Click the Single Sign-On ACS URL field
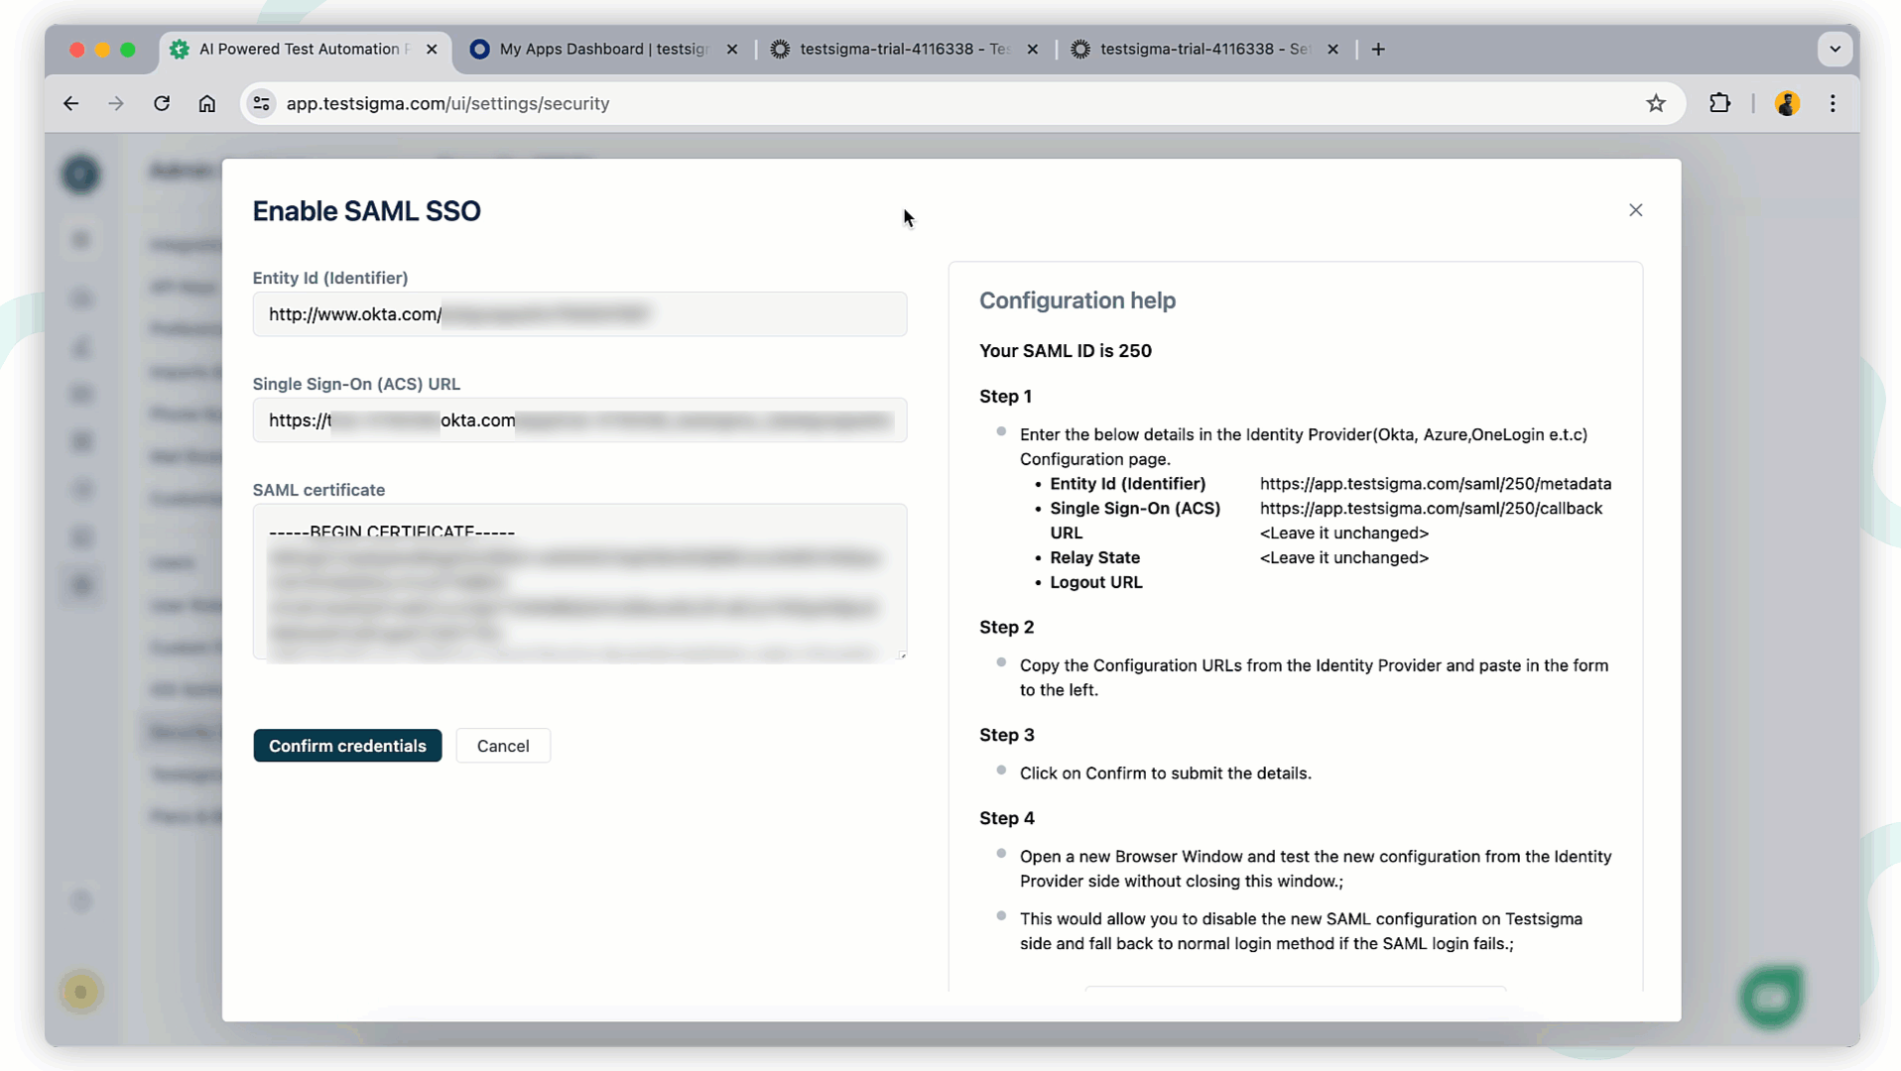Viewport: 1901px width, 1071px height. tap(579, 419)
